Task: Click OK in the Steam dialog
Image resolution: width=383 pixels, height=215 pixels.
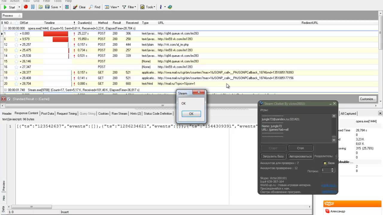Action: 191,114
